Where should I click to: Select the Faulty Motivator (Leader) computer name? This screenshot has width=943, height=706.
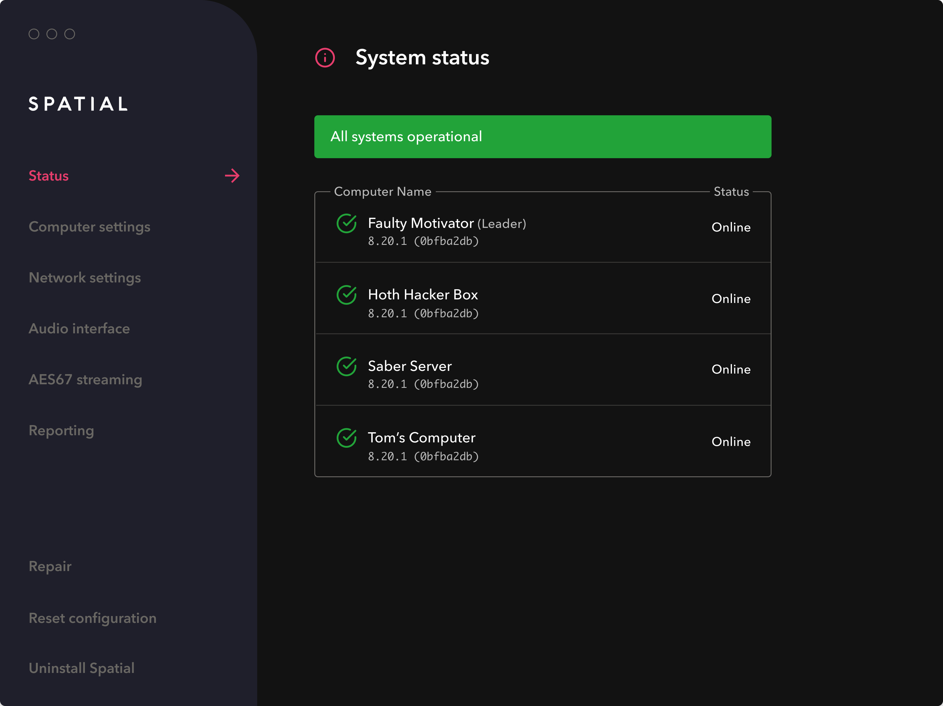click(x=447, y=223)
